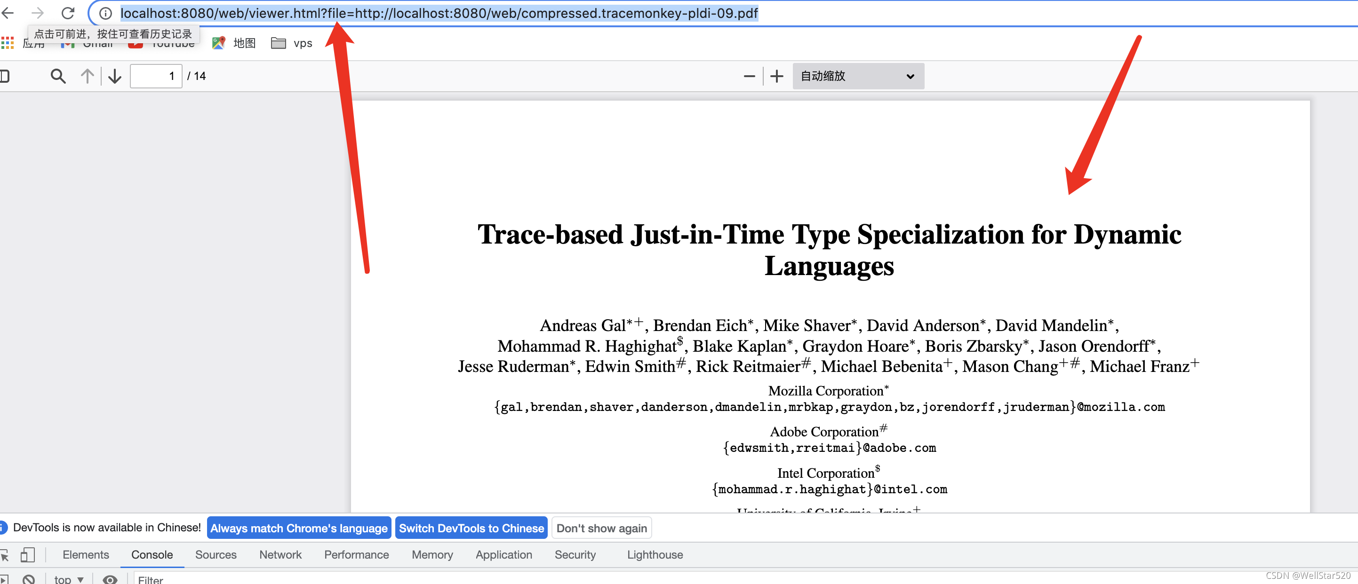This screenshot has width=1358, height=584.
Task: Click Switch DevTools to Chinese
Action: [471, 528]
